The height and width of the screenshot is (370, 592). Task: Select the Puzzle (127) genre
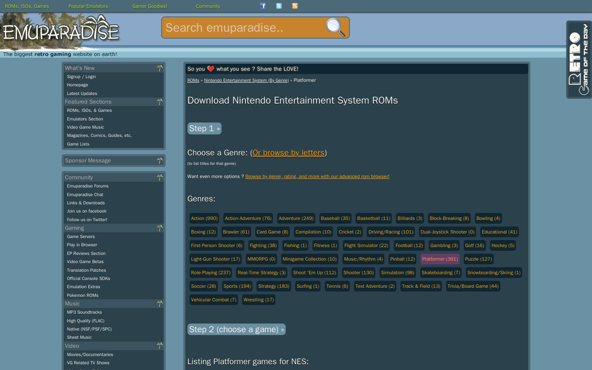pos(479,259)
